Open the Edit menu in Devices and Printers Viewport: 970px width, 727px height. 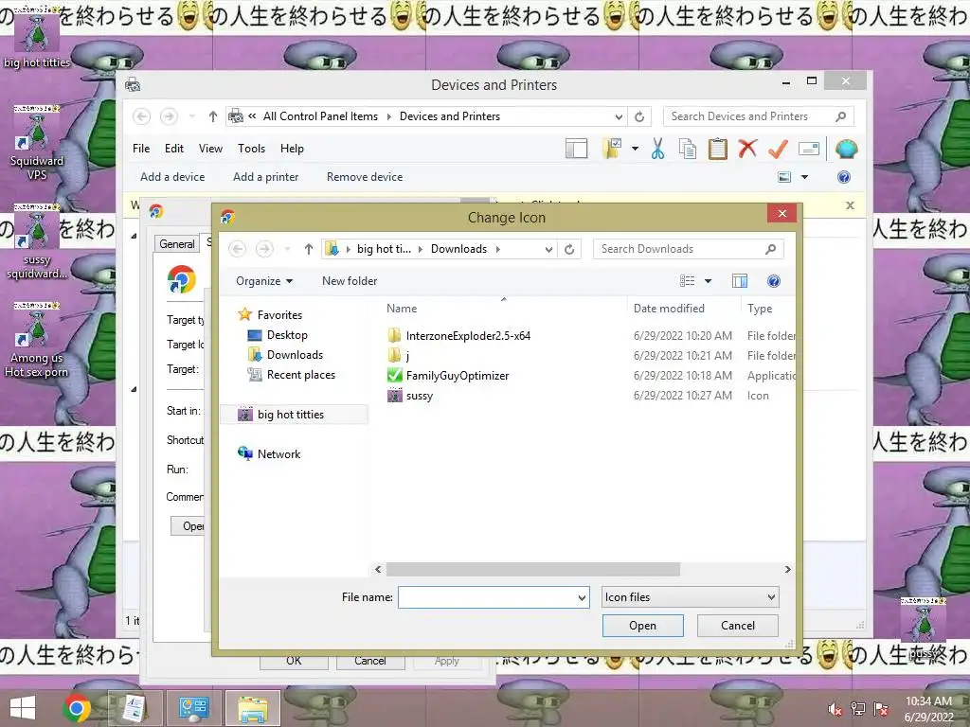coord(174,149)
